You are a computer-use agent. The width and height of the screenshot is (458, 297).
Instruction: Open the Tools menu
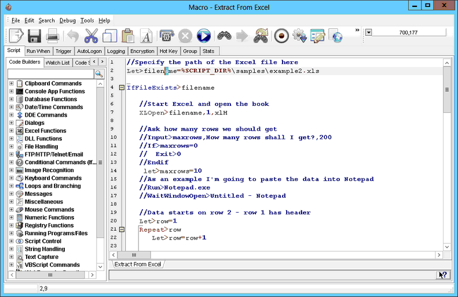(87, 20)
